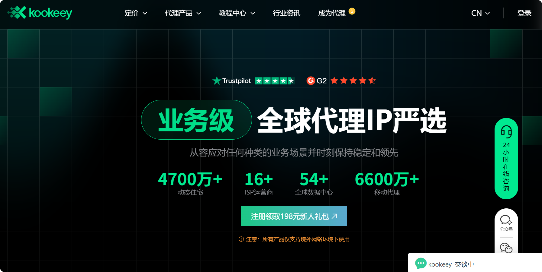
Task: Click 注册领取198元新人礼包 button
Action: tap(294, 216)
